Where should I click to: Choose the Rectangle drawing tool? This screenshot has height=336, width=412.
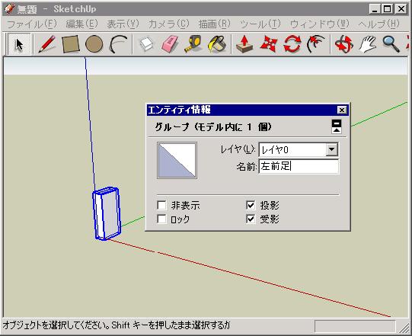click(70, 44)
